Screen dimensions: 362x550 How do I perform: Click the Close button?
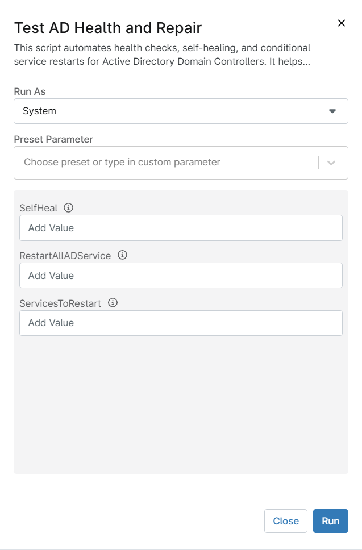[x=286, y=521]
